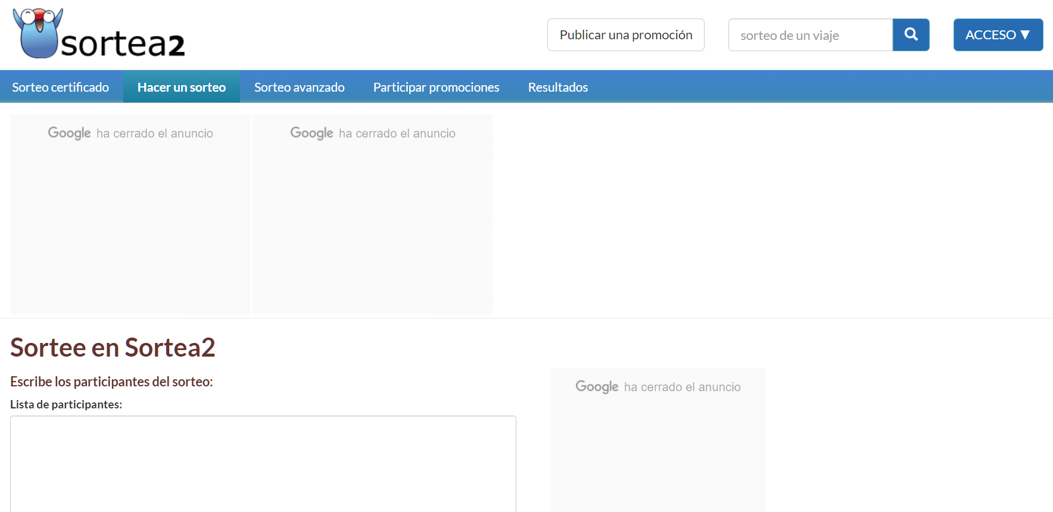Viewport: 1053px width, 512px height.
Task: Focus the 'sorteo de un viaje' search field
Action: pos(810,35)
